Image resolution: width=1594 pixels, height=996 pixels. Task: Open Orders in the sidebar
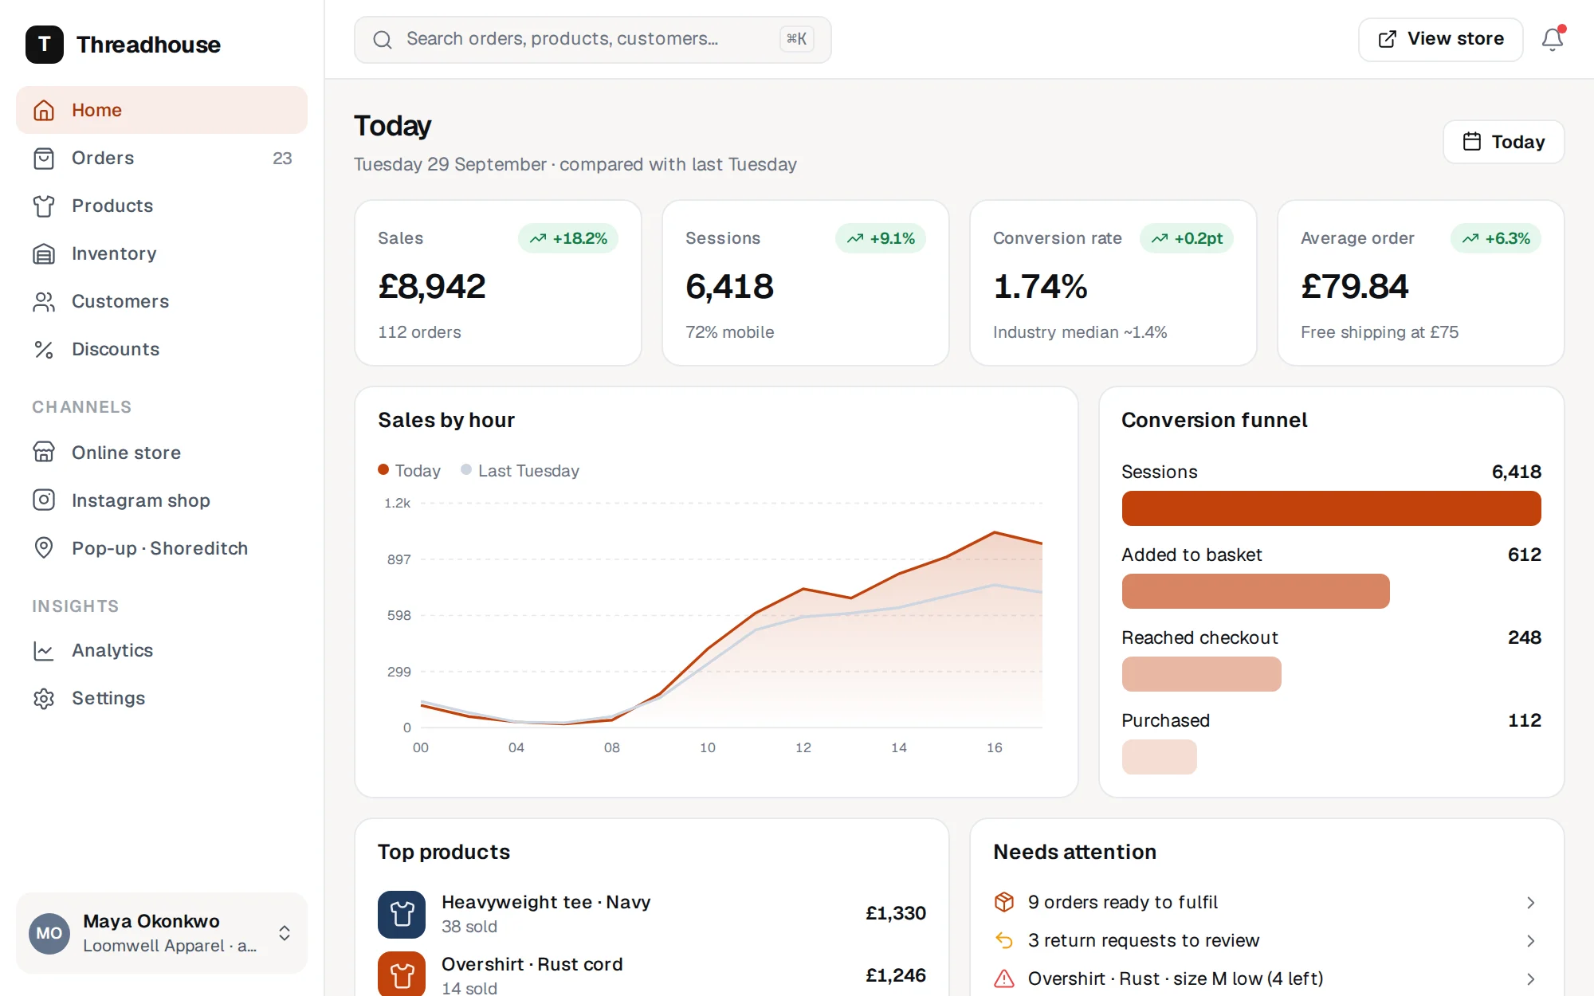(x=162, y=158)
